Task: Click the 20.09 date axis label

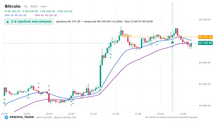Action: point(49,114)
